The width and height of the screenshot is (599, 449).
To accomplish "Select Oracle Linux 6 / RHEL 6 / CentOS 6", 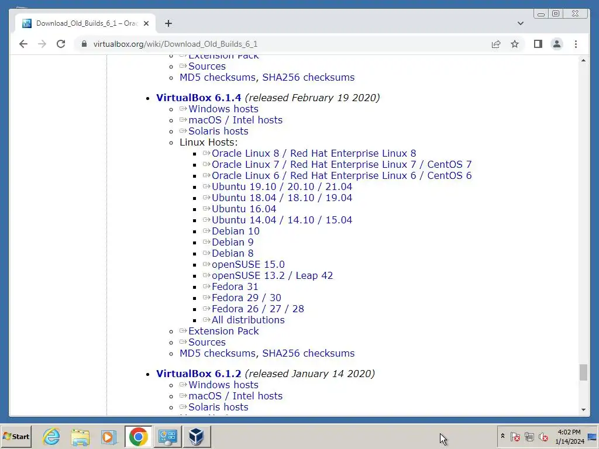I will coord(342,175).
